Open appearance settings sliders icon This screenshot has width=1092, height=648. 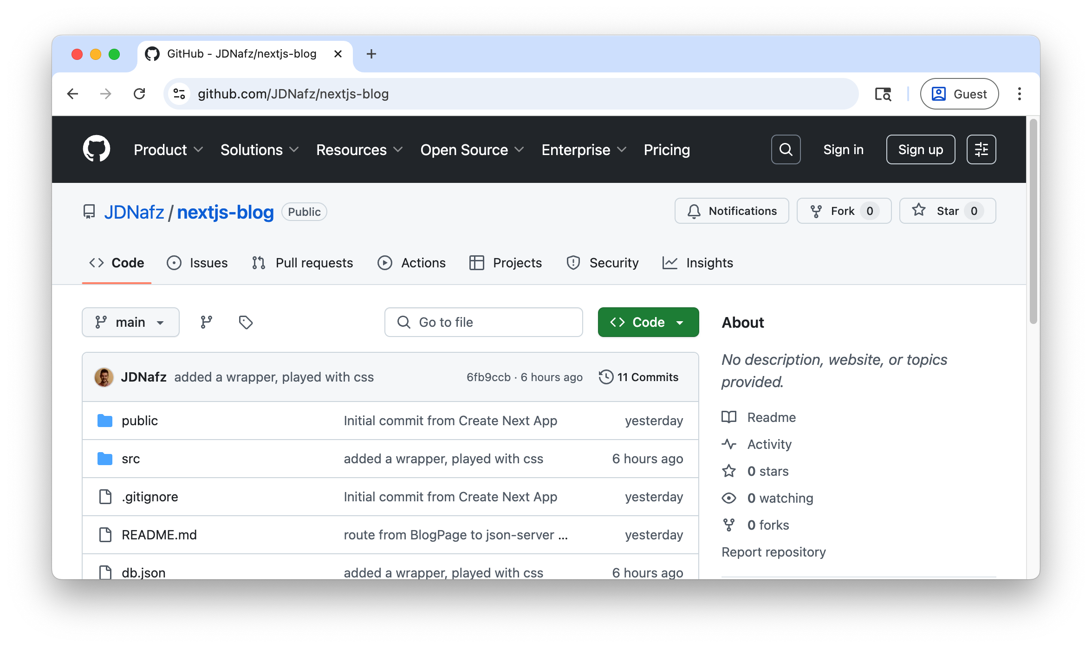tap(981, 149)
